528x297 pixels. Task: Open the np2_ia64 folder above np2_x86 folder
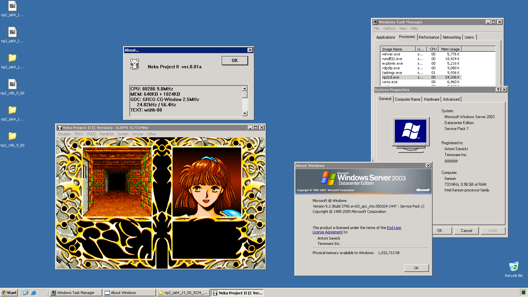point(12,110)
